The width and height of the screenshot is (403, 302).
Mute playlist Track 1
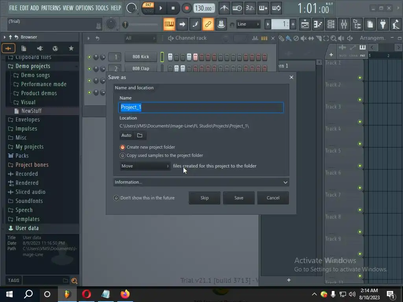(360, 77)
